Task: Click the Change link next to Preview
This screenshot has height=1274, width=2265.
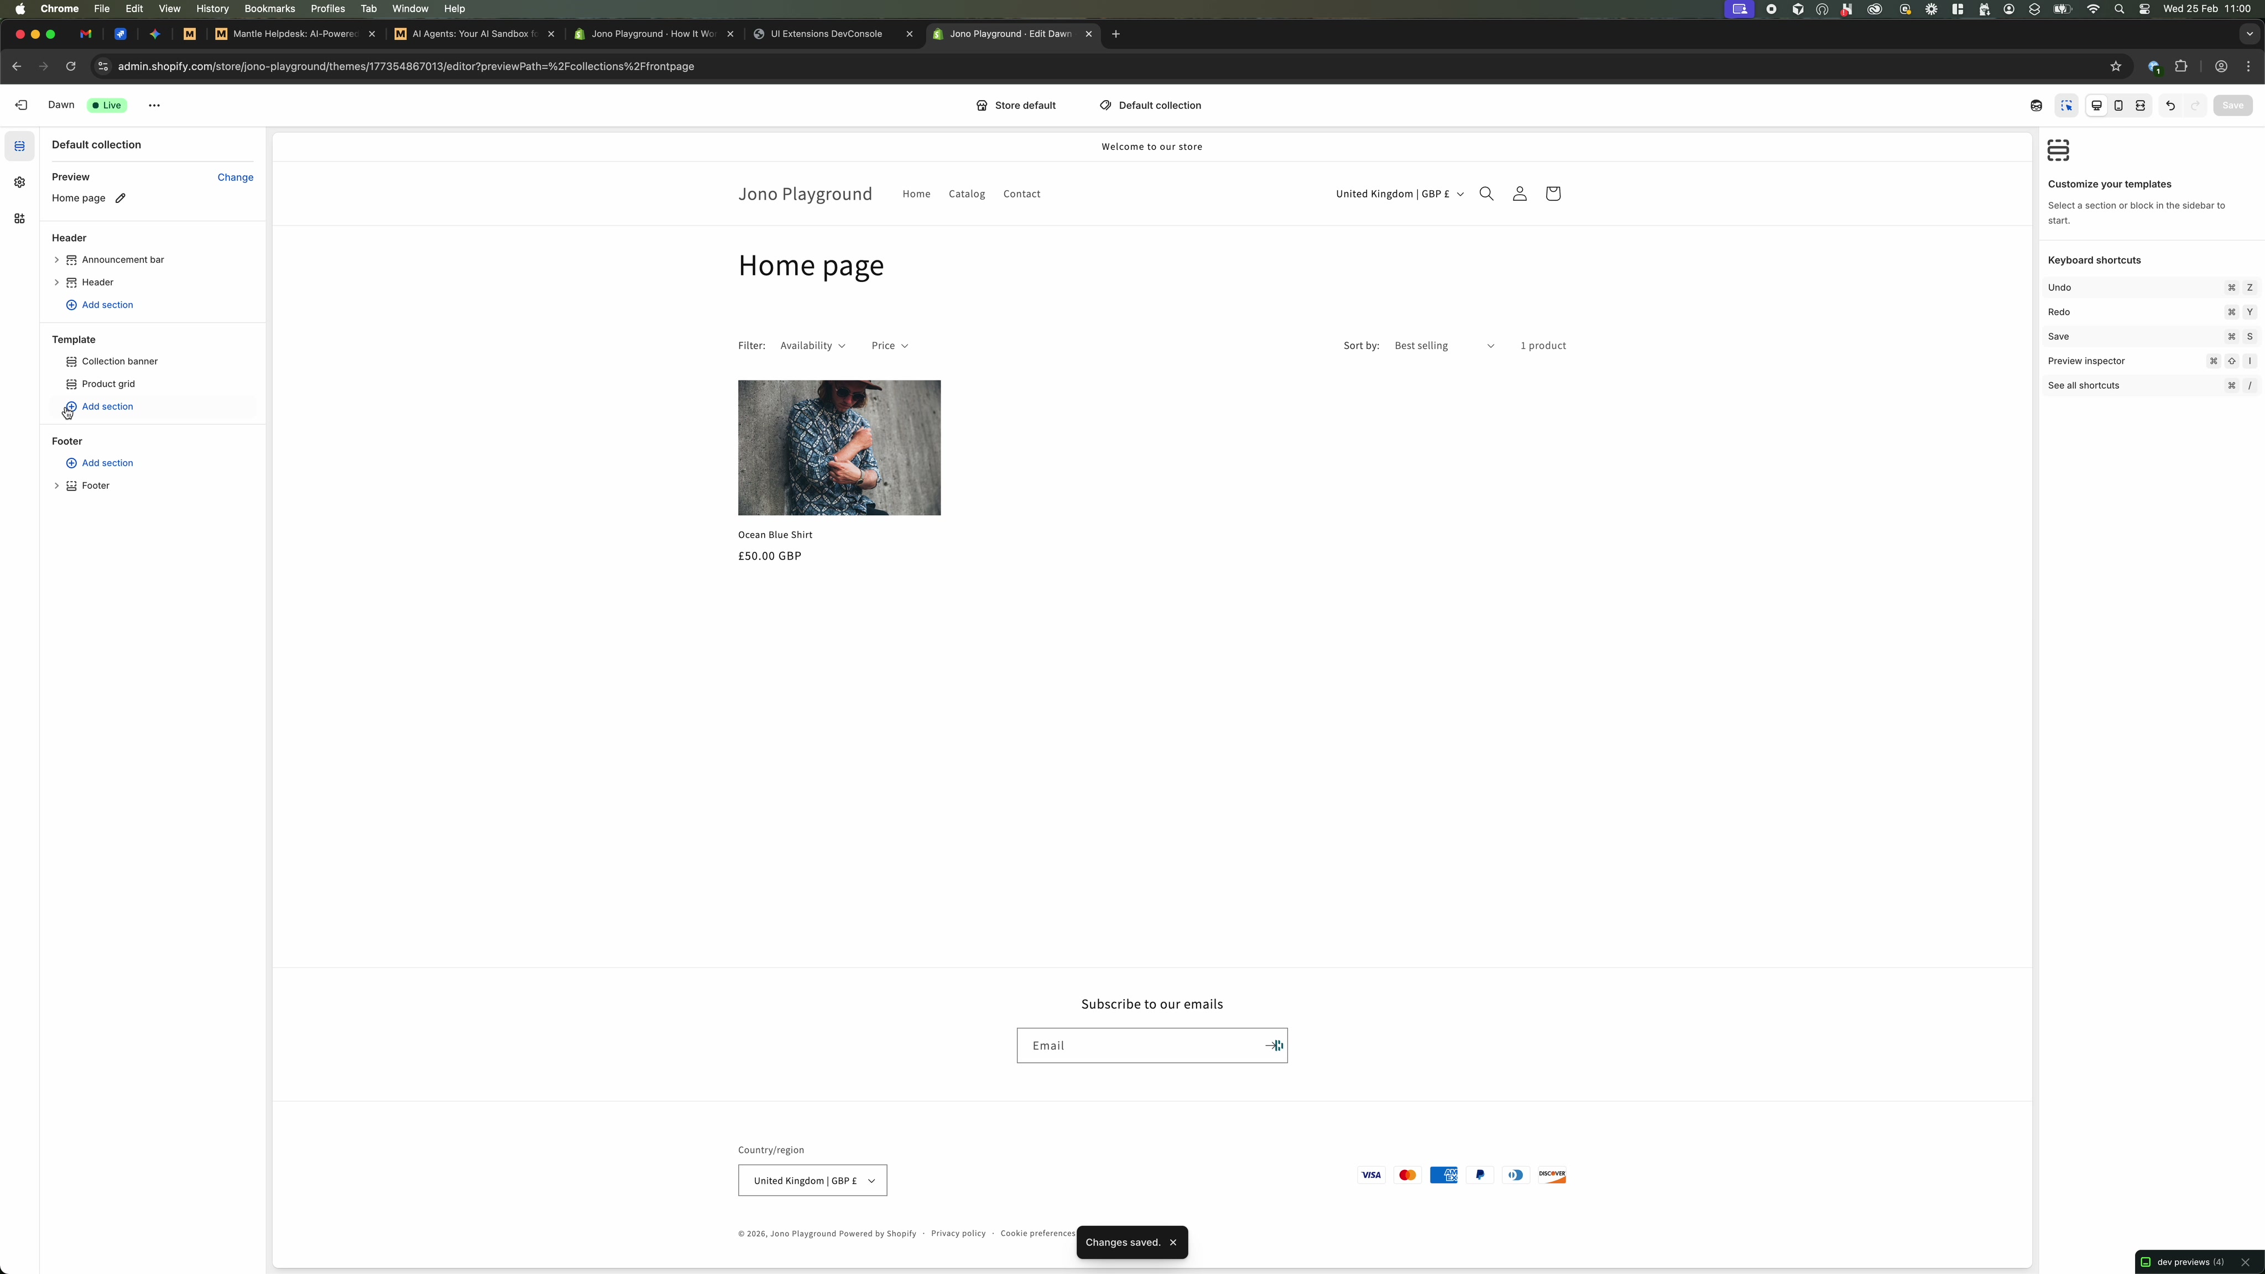Action: pyautogui.click(x=235, y=177)
